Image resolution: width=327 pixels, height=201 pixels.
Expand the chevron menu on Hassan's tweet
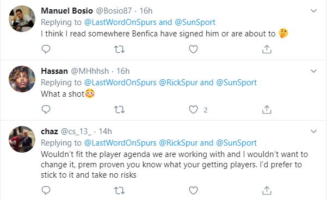click(313, 71)
